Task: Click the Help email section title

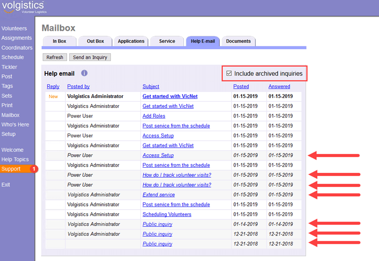Action: tap(59, 73)
